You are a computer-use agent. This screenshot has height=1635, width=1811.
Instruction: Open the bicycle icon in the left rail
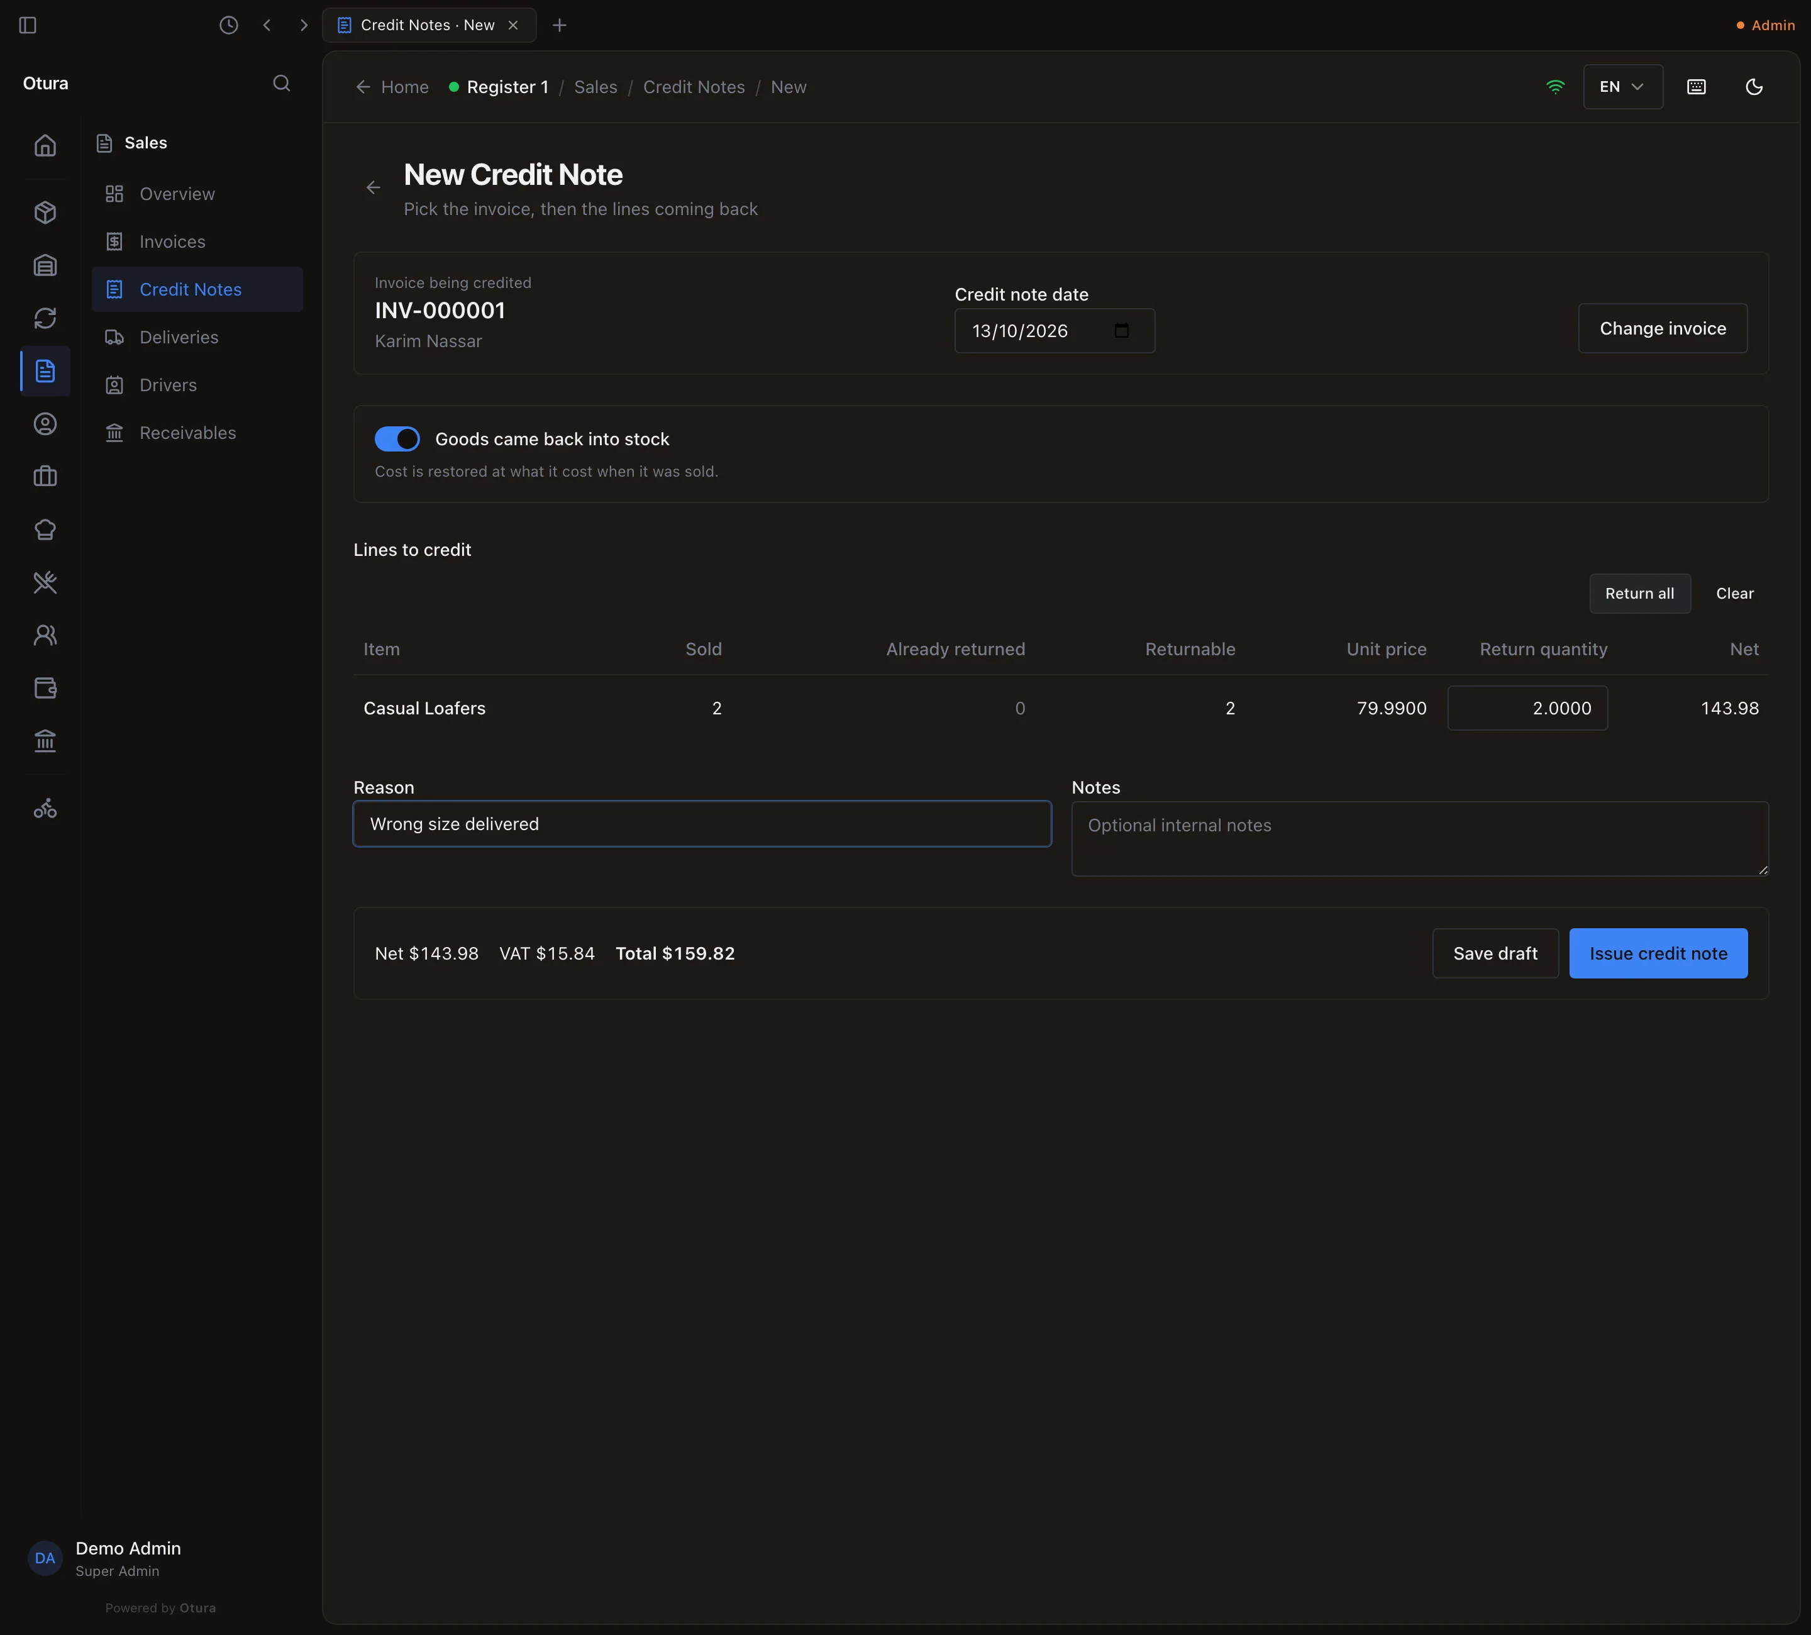(x=45, y=809)
